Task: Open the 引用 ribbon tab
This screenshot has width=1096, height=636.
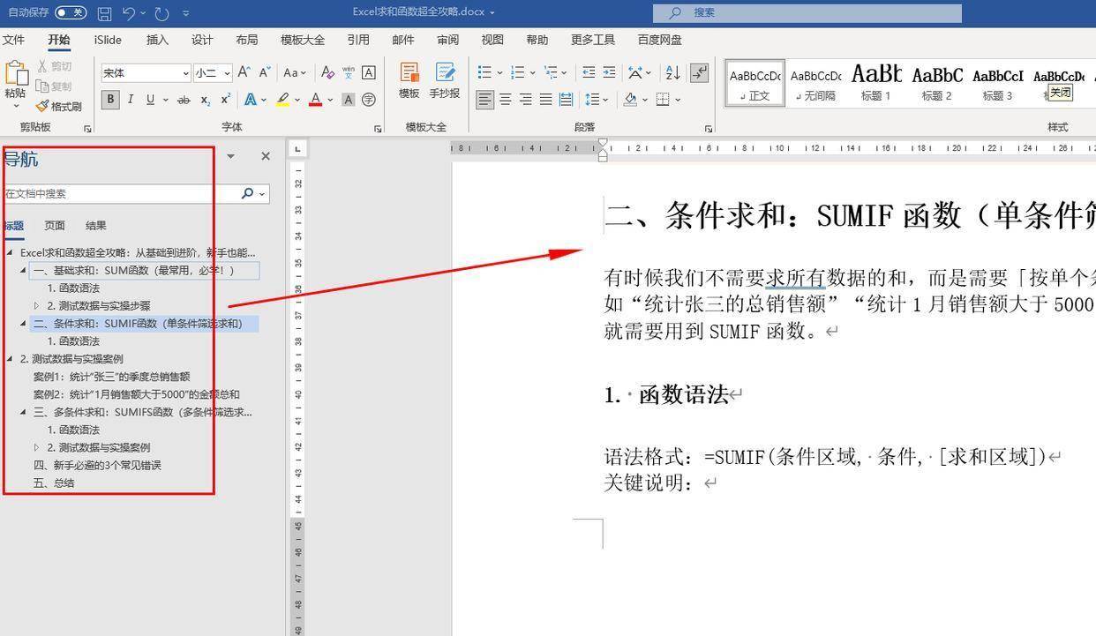Action: tap(358, 40)
